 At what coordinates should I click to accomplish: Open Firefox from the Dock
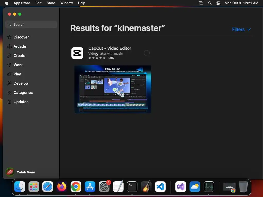coord(62,186)
